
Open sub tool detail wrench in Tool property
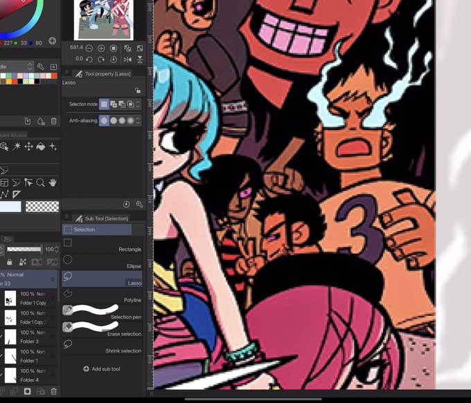[x=139, y=204]
